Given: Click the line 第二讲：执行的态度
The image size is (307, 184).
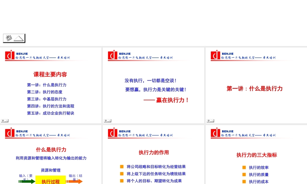Looking at the screenshot, I should pos(45,92).
